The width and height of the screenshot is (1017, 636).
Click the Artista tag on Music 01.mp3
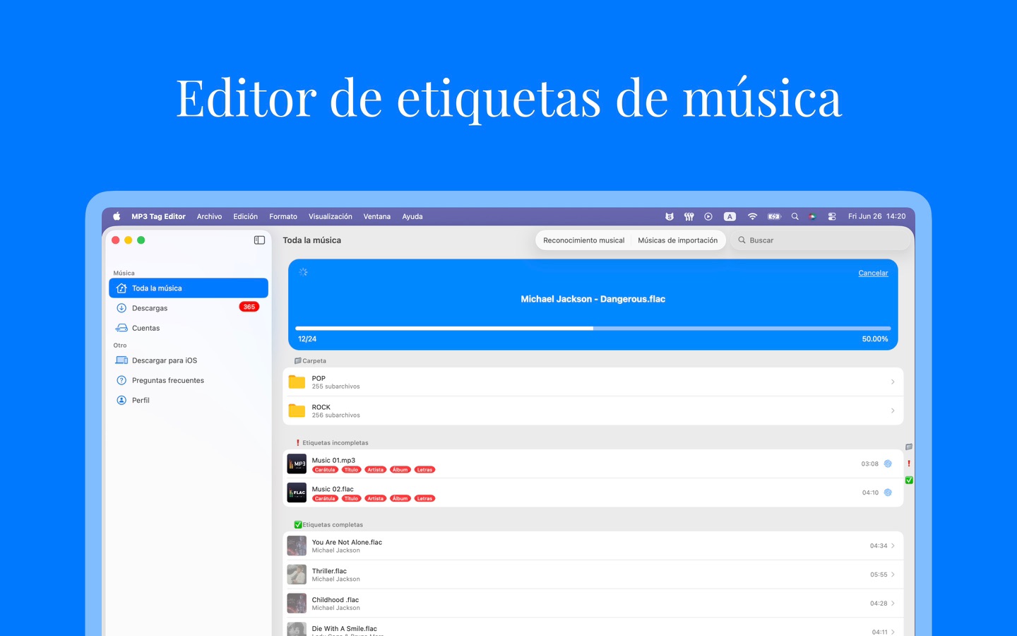coord(376,470)
